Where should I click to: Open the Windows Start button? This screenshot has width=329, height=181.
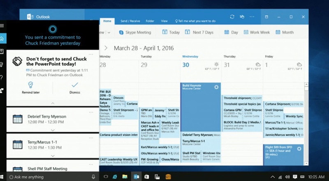[2, 176]
